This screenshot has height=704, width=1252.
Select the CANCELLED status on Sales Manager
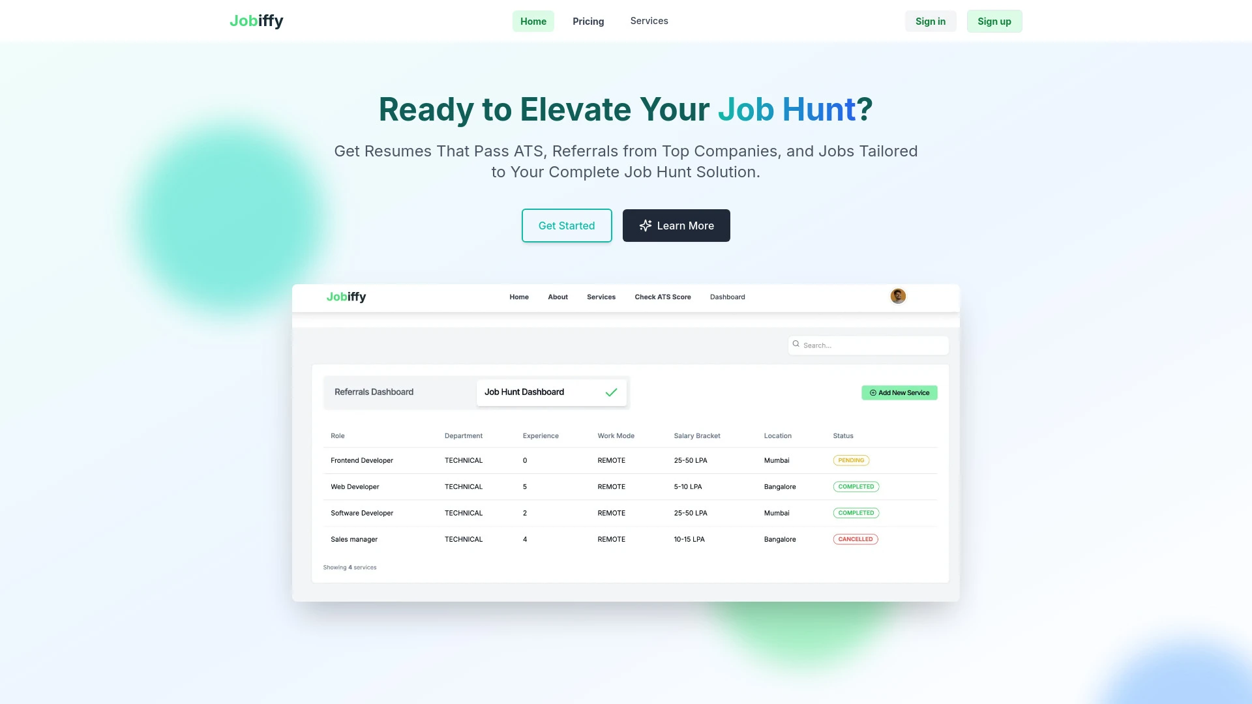[855, 539]
